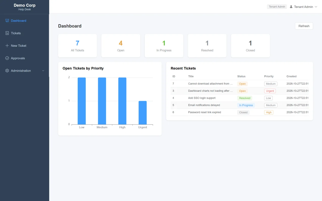Select New Ticket menu item
Viewport: 322px width, 201px height.
24,46
